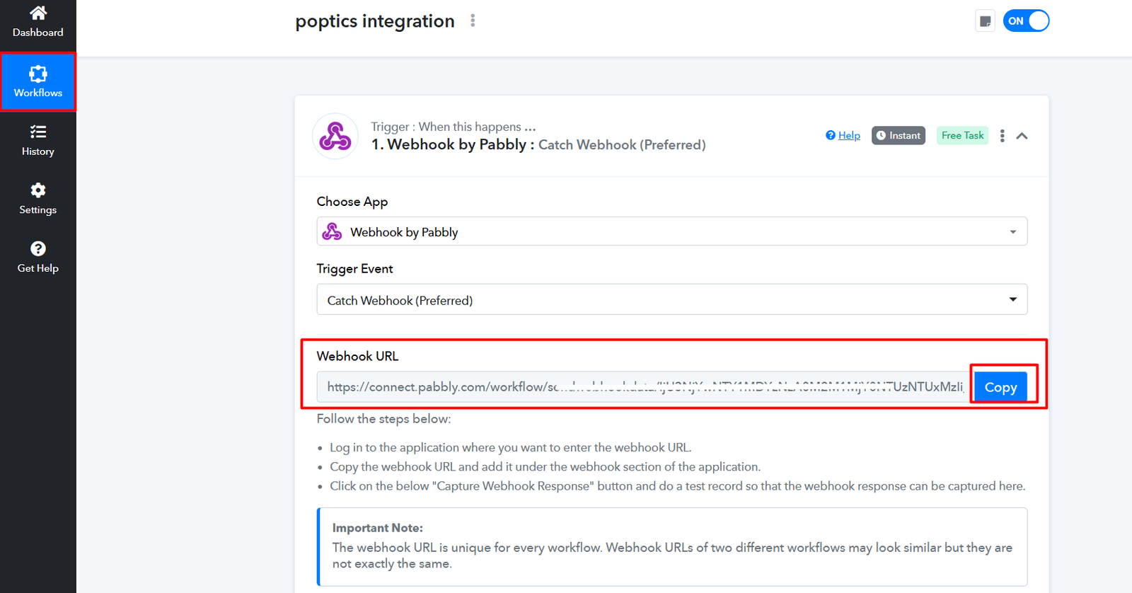Image resolution: width=1132 pixels, height=593 pixels.
Task: Open the Choose App dropdown
Action: pyautogui.click(x=671, y=232)
